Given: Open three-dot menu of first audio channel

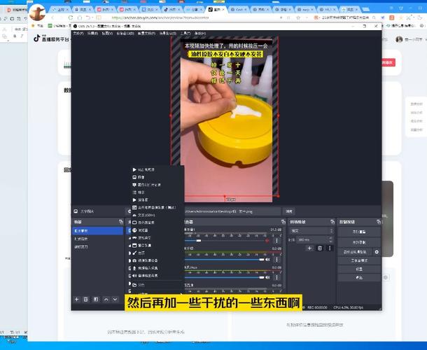Looking at the screenshot, I should tap(278, 240).
